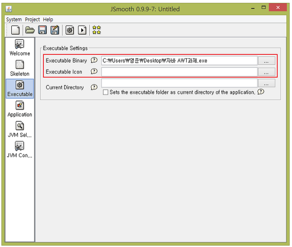This screenshot has height=247, width=292.
Task: Click into the Executable Icon field
Action: [x=180, y=72]
